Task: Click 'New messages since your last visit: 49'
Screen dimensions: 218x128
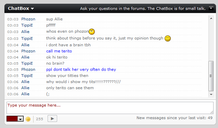Action: point(175,118)
